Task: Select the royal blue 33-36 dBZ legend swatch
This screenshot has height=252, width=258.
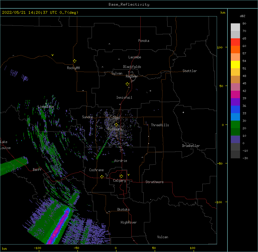Action: [x=235, y=109]
